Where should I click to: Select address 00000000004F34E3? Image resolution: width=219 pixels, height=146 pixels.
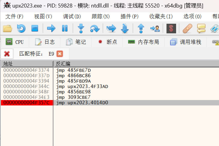click(x=26, y=97)
